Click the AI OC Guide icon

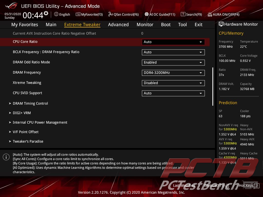click(x=147, y=14)
